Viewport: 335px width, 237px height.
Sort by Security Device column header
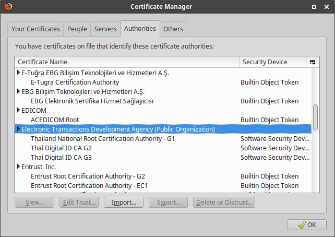point(272,62)
